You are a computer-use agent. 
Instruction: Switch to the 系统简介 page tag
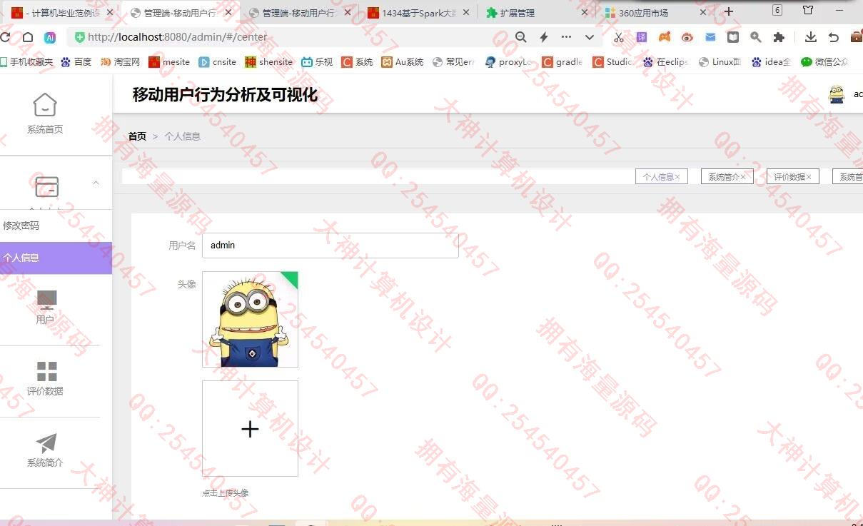(723, 177)
